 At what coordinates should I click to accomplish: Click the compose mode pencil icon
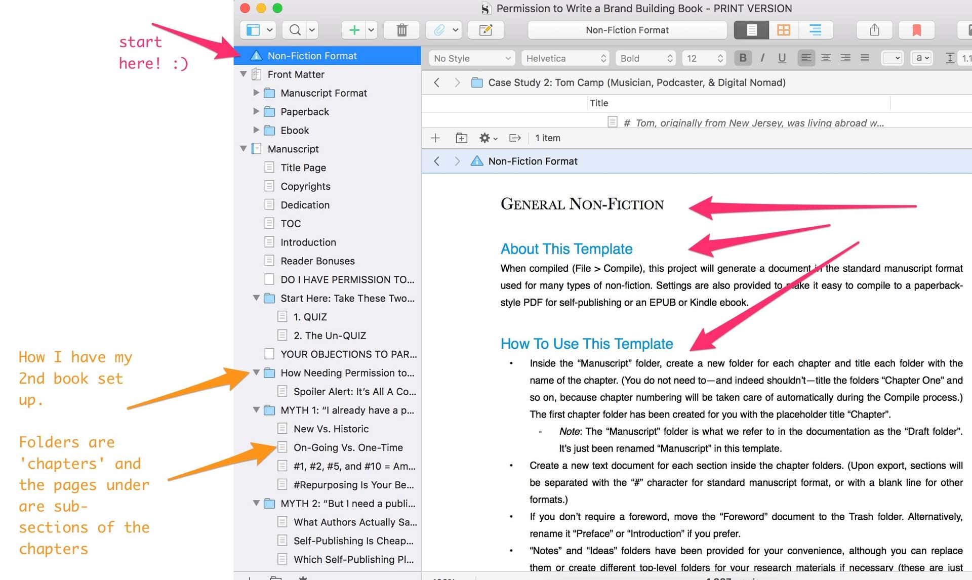[485, 30]
